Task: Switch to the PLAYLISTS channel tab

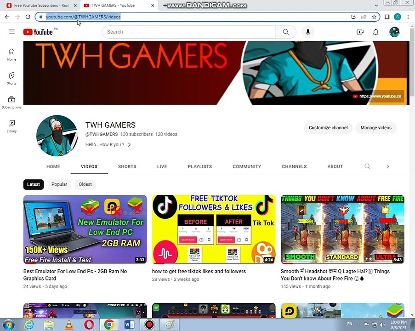Action: [200, 166]
